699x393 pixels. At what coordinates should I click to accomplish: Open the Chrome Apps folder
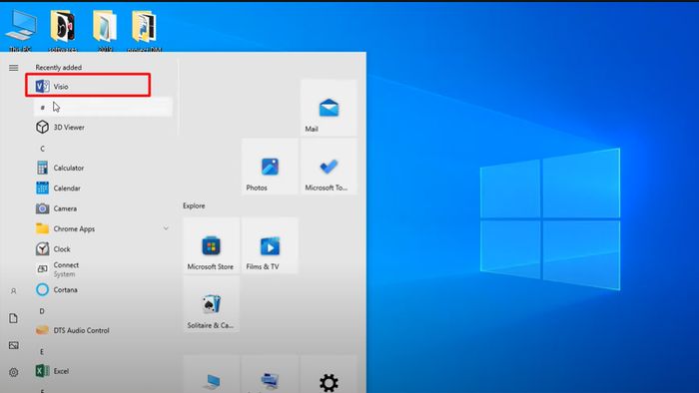pyautogui.click(x=103, y=228)
